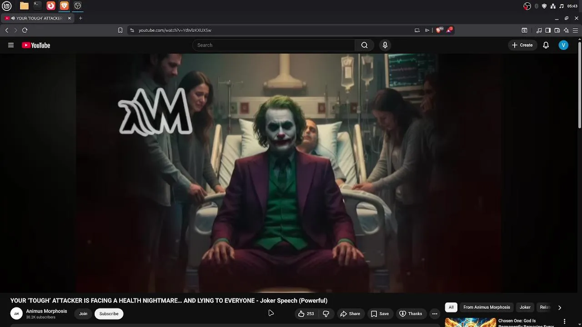Open options menu for Chosen One video
This screenshot has height=327, width=582.
tap(565, 322)
